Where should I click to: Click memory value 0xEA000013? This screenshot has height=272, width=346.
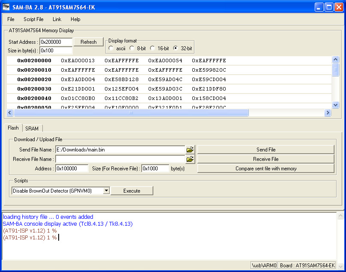point(78,60)
